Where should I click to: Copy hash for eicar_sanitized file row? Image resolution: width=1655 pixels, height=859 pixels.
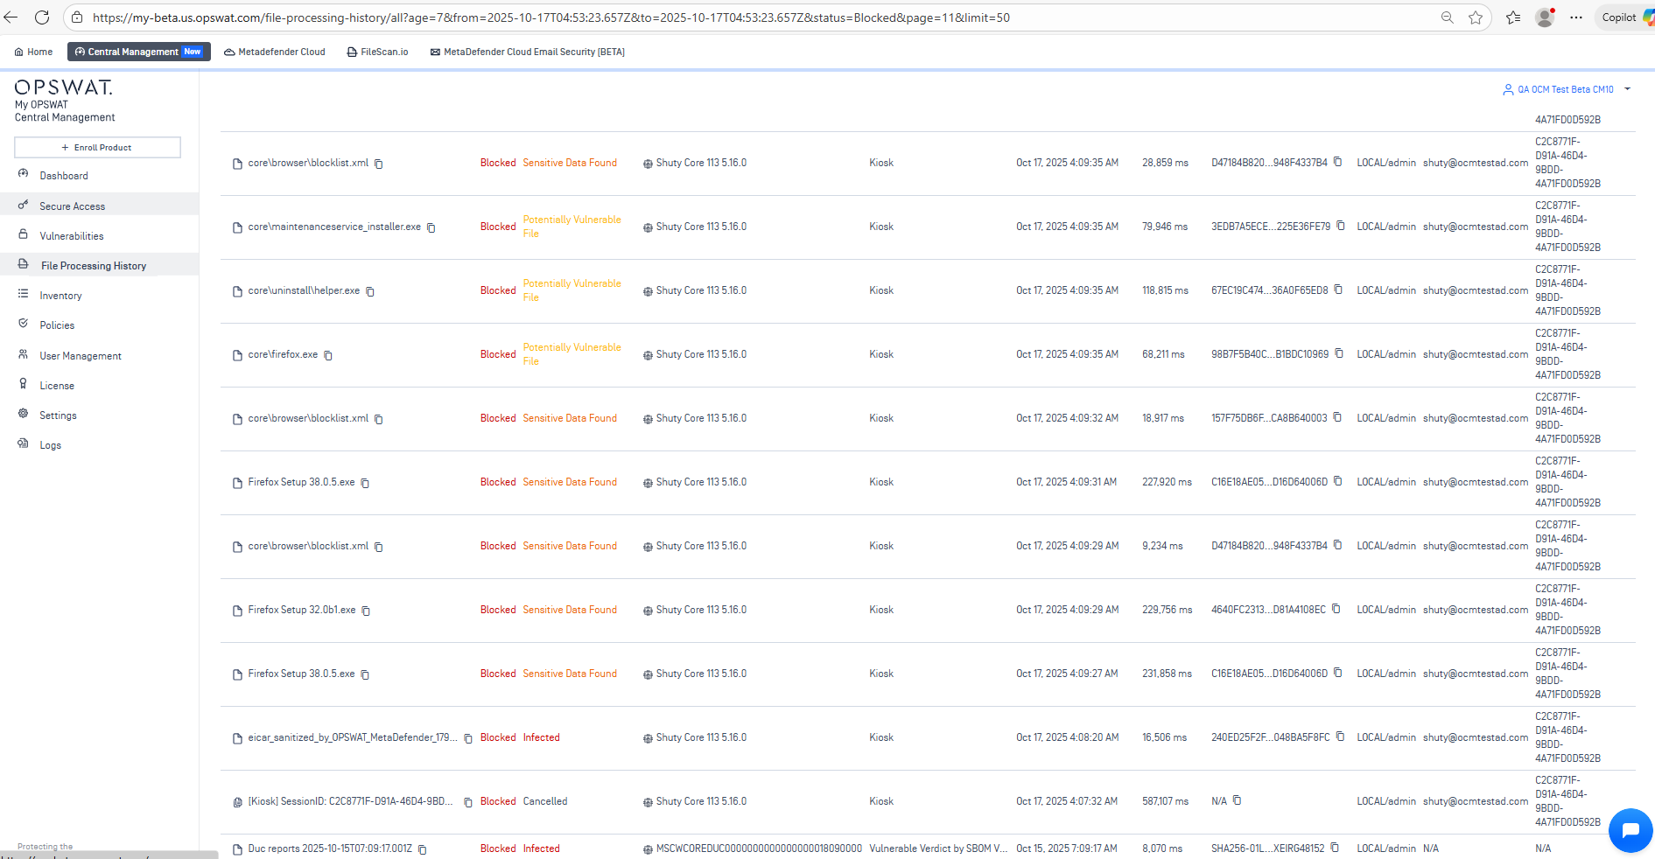1340,737
